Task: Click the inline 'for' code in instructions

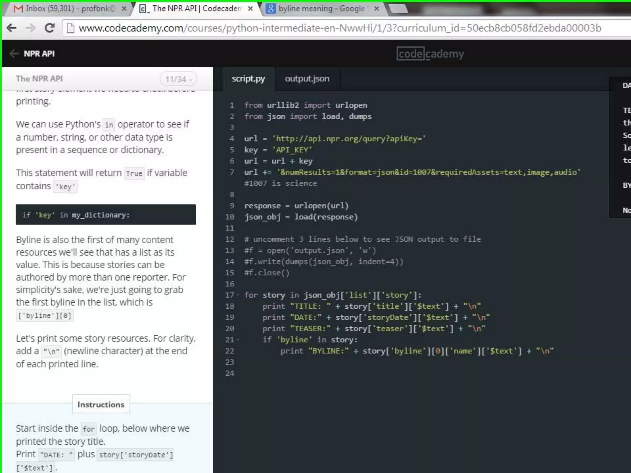Action: (x=88, y=429)
